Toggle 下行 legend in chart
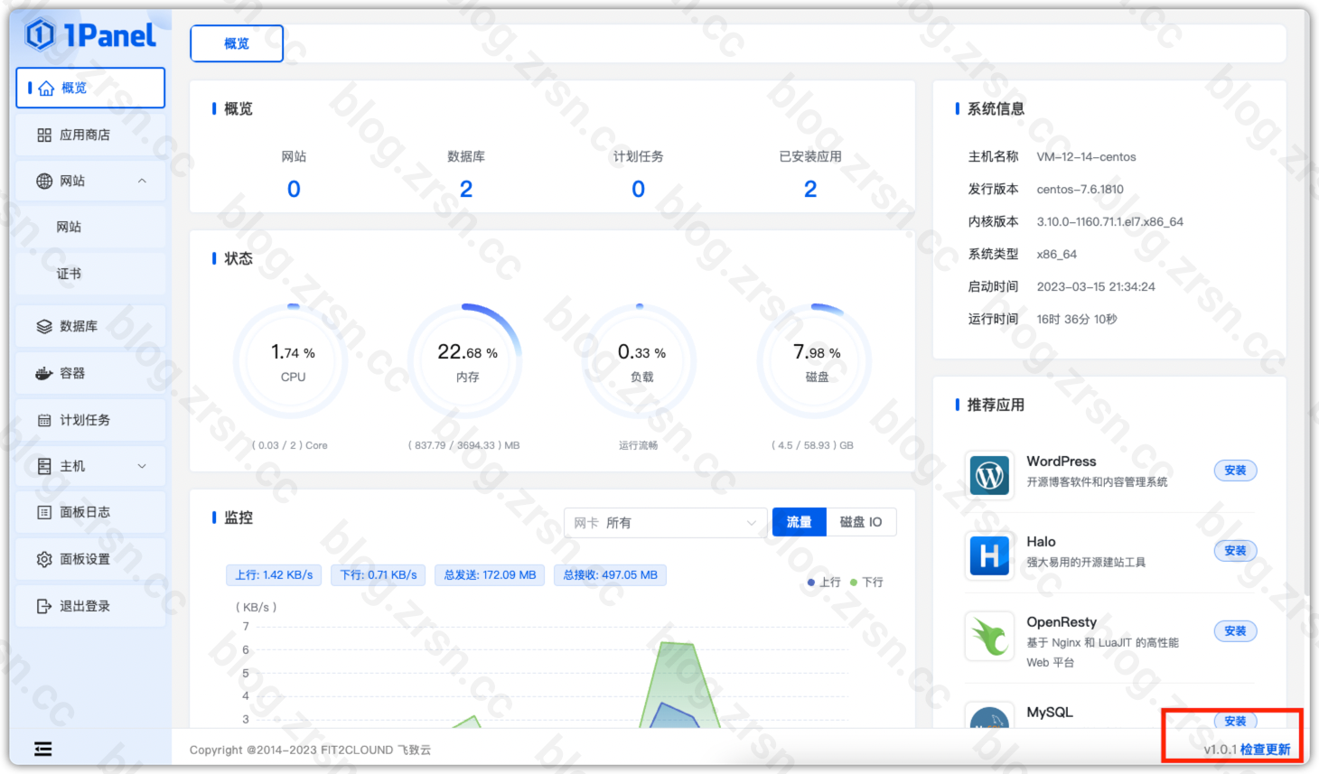The height and width of the screenshot is (774, 1319). (866, 583)
